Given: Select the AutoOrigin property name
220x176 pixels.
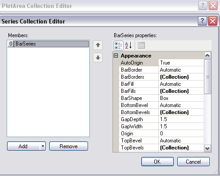Looking at the screenshot, I should [x=139, y=63].
